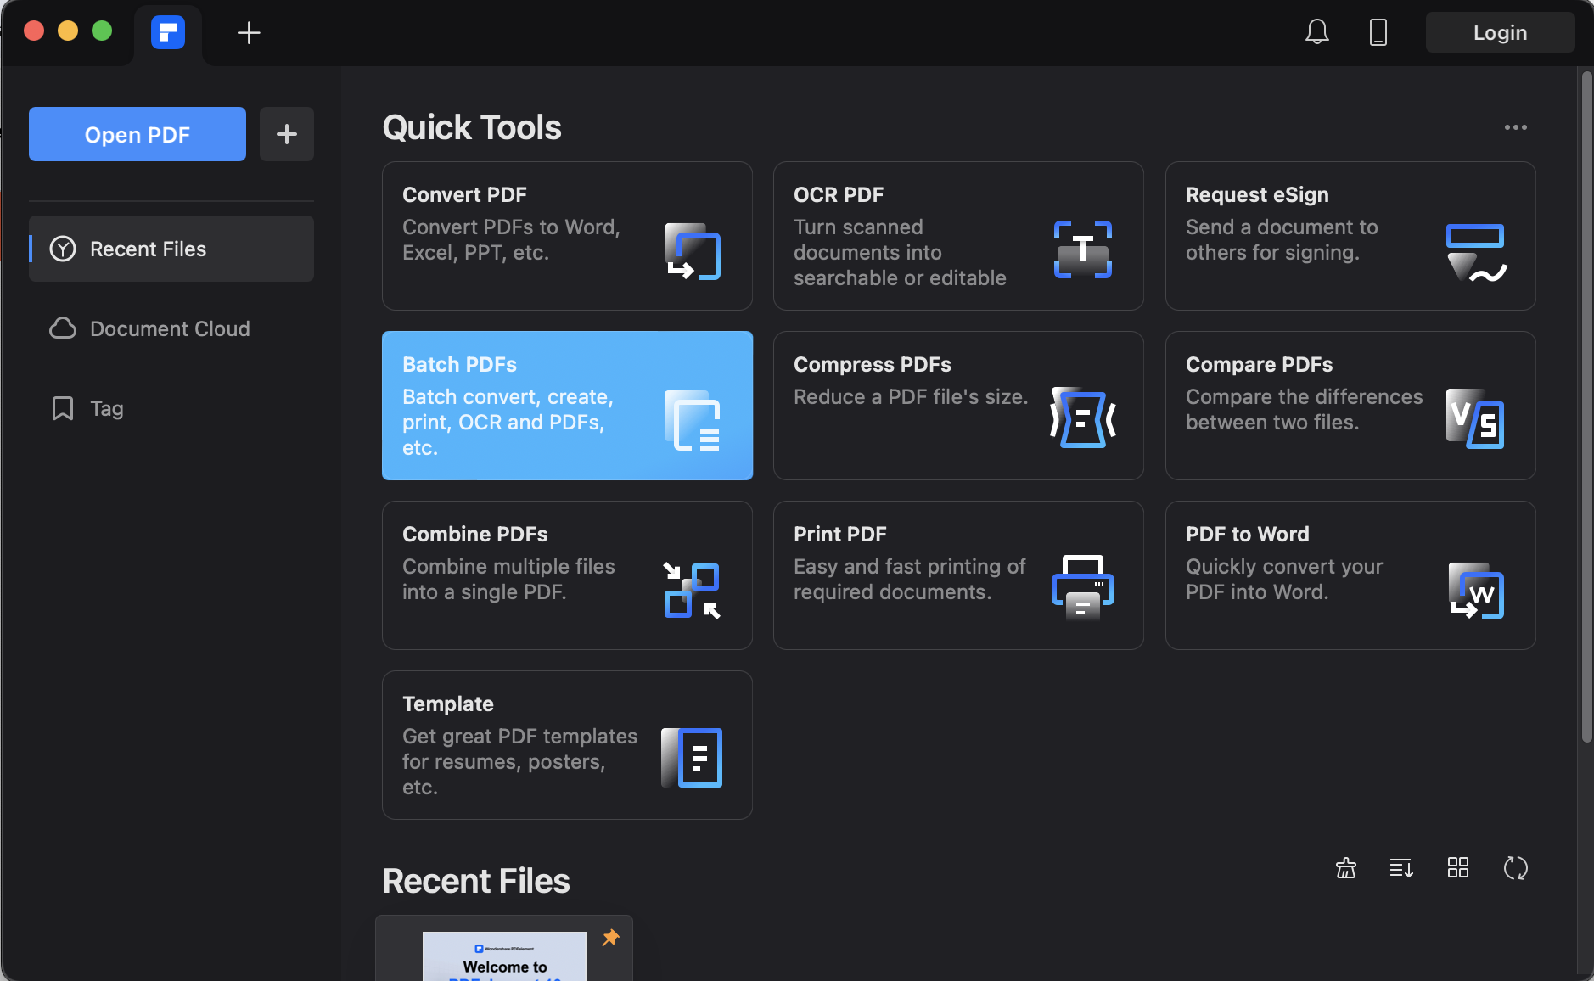Click the Login button
The image size is (1594, 981).
click(x=1499, y=32)
